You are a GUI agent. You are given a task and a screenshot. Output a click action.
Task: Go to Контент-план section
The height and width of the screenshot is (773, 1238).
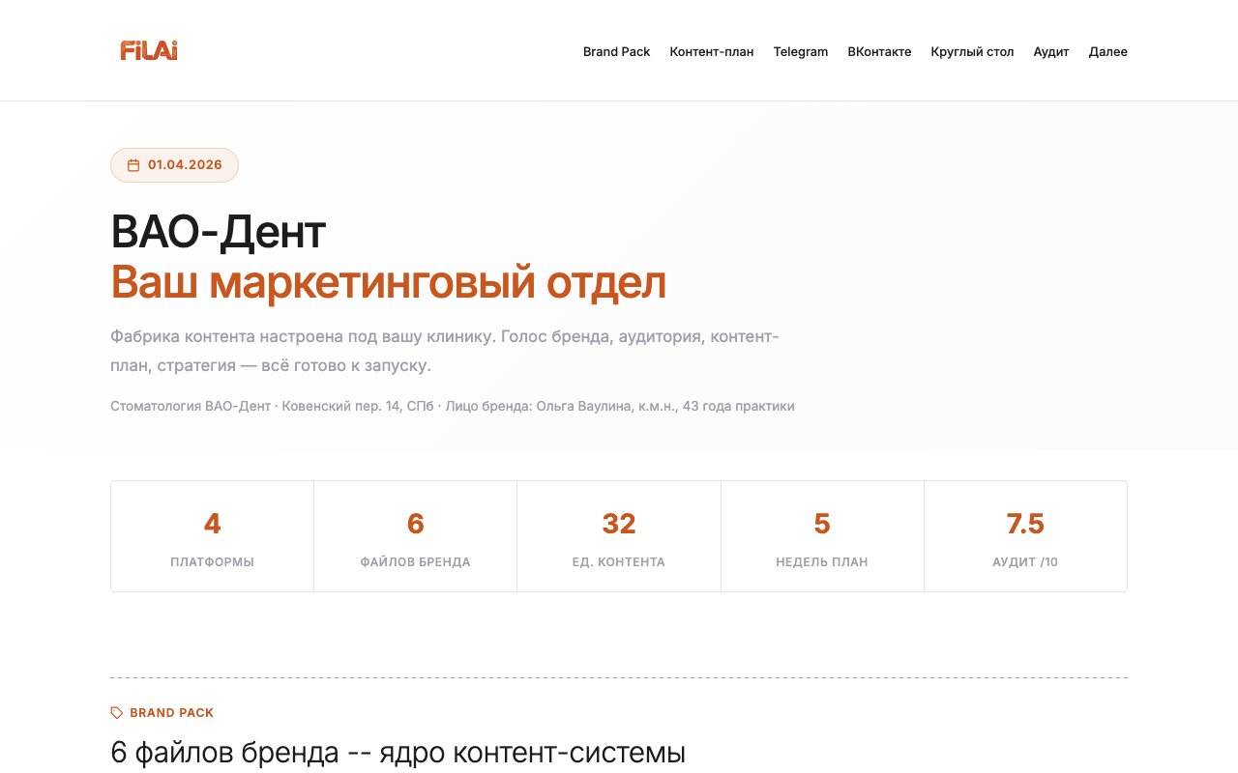pyautogui.click(x=712, y=52)
